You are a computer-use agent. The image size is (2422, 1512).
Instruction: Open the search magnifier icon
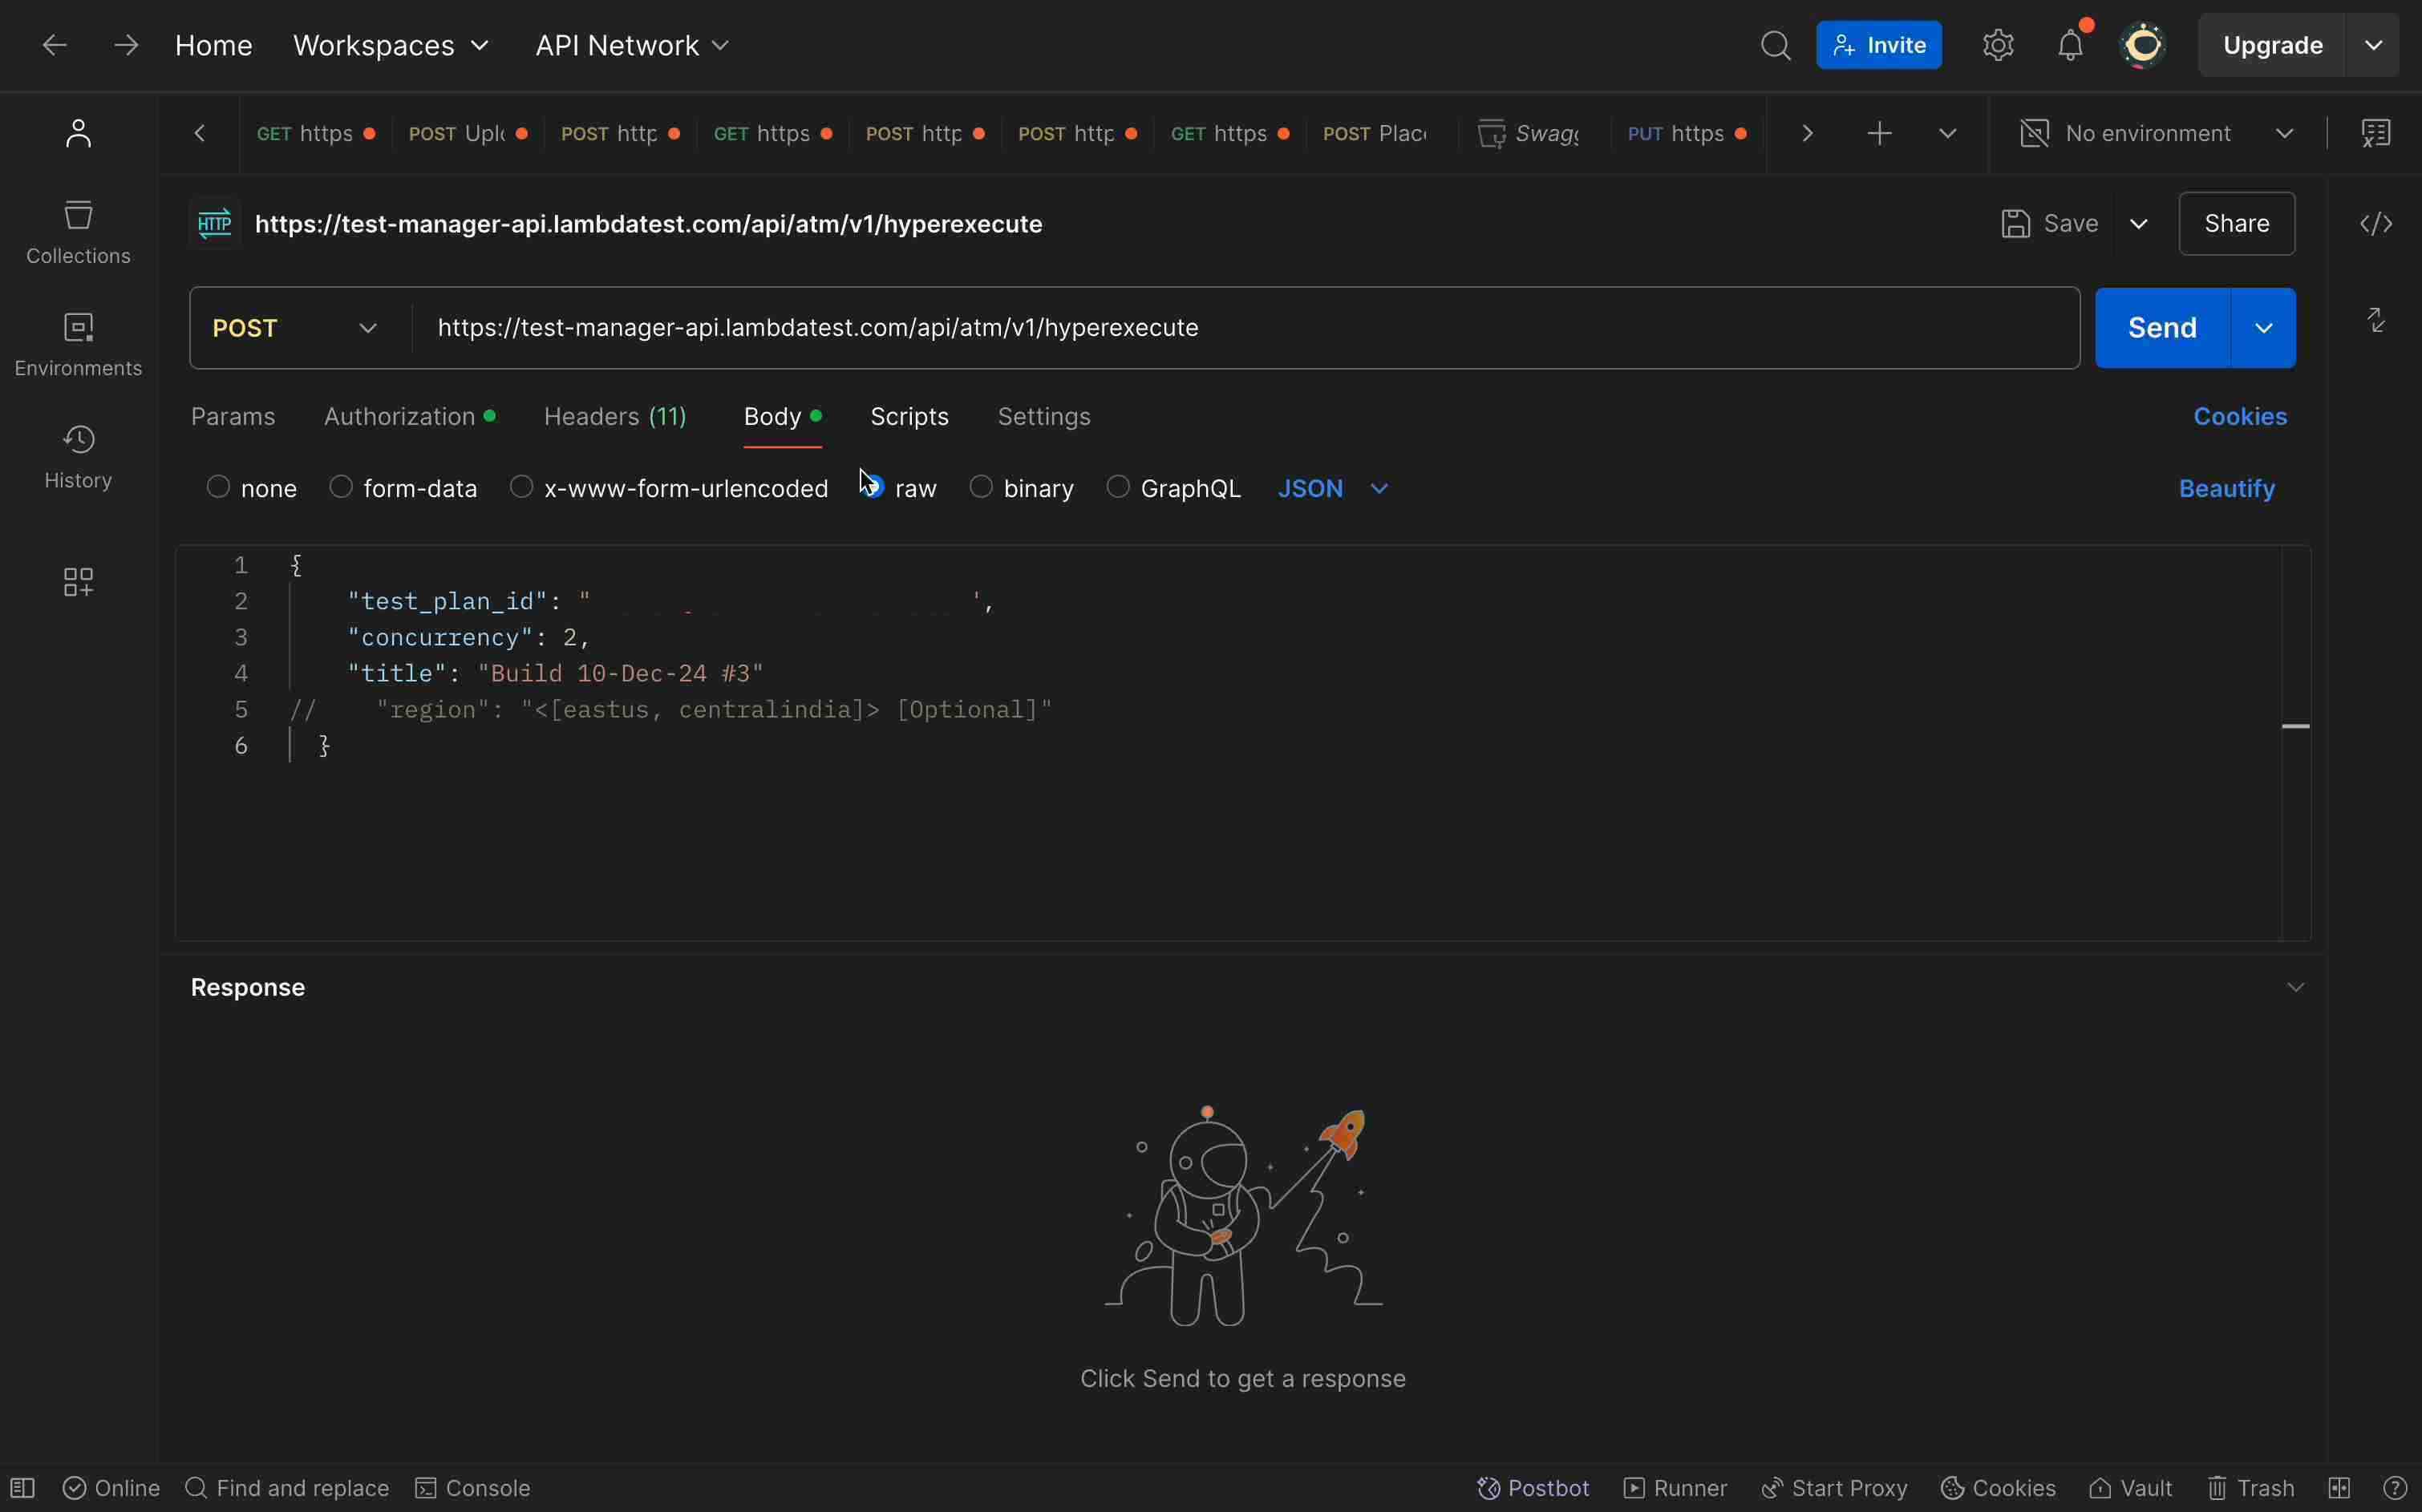(1775, 45)
